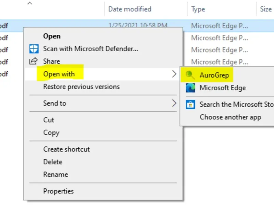Choose Rename in the context menu
Viewport: 274px width, 205px height.
[x=55, y=174]
